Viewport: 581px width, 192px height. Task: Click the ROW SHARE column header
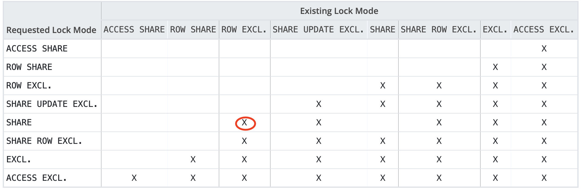point(193,30)
